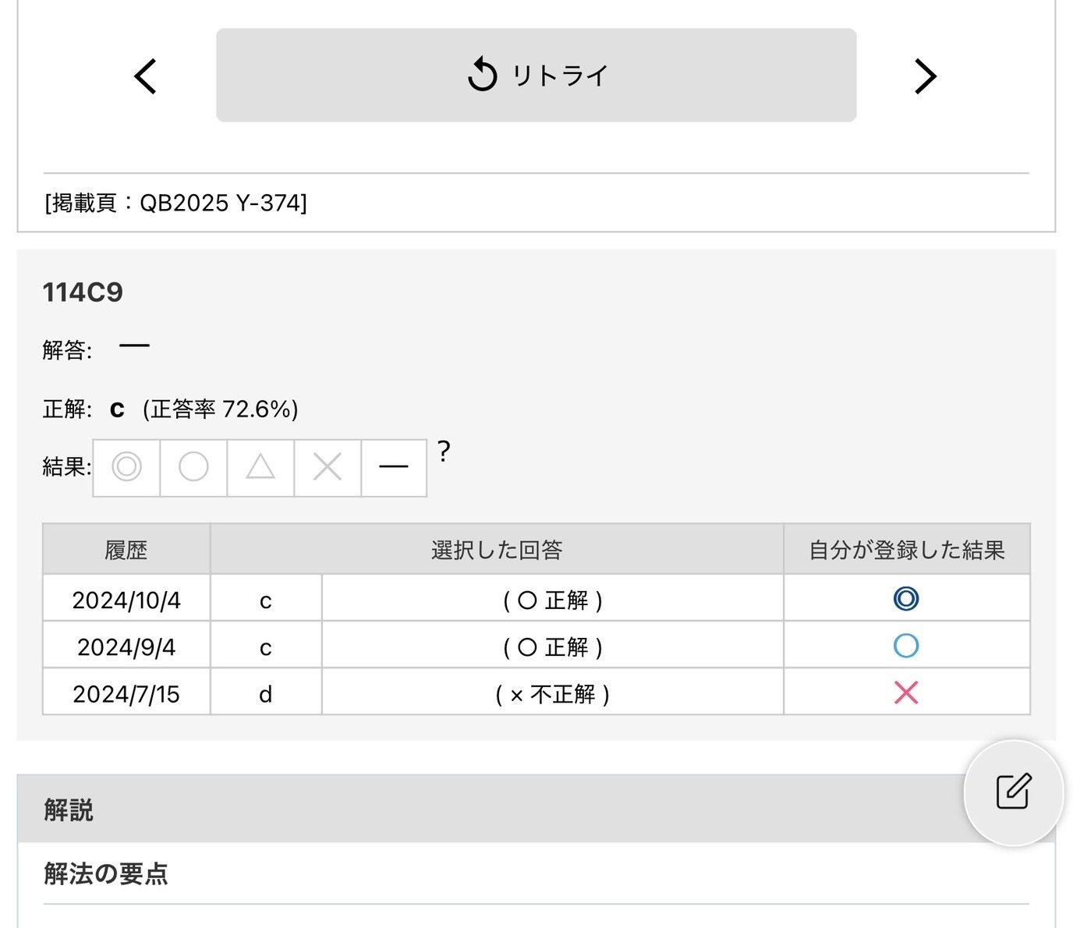Select the dash result option

pos(394,467)
